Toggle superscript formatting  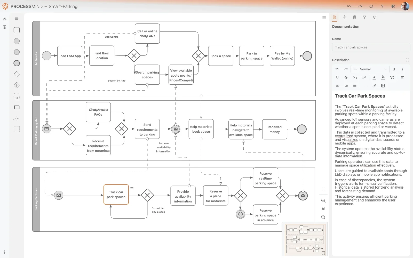364,77
